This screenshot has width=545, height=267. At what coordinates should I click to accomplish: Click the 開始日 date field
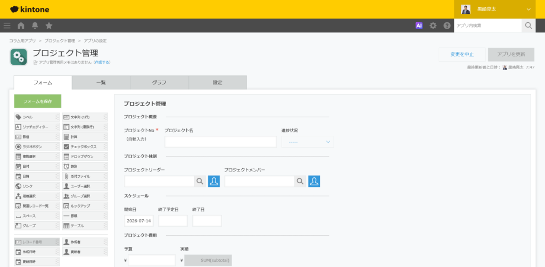pyautogui.click(x=139, y=221)
